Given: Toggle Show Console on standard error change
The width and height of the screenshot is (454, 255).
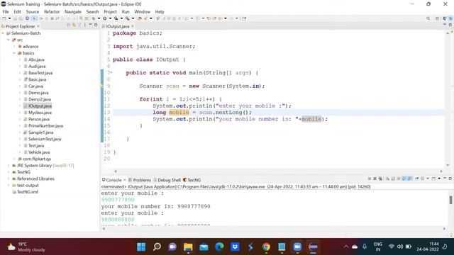Looking at the screenshot, I should [410, 178].
